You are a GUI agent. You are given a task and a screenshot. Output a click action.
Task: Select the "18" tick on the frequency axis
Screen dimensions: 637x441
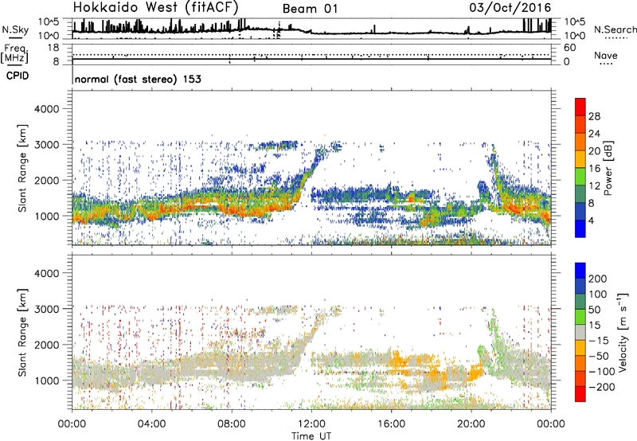click(53, 48)
